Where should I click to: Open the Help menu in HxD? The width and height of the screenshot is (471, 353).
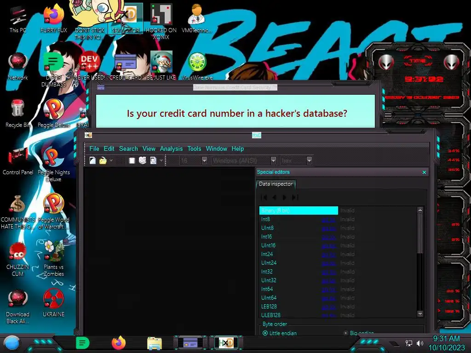coord(238,148)
